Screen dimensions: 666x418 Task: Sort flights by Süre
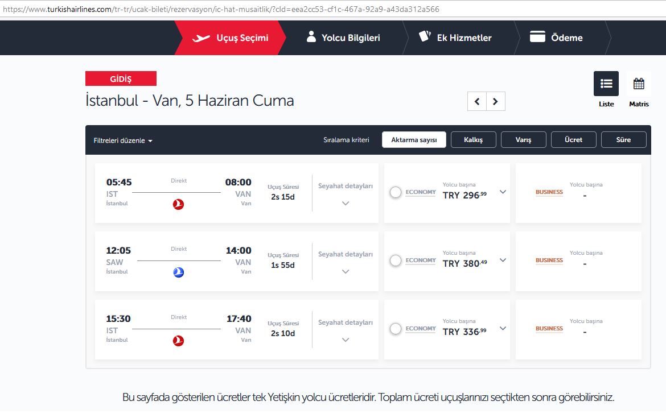coord(623,139)
